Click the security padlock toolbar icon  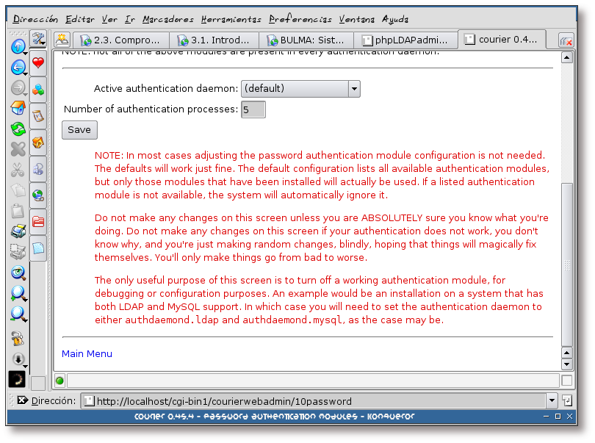(x=18, y=339)
